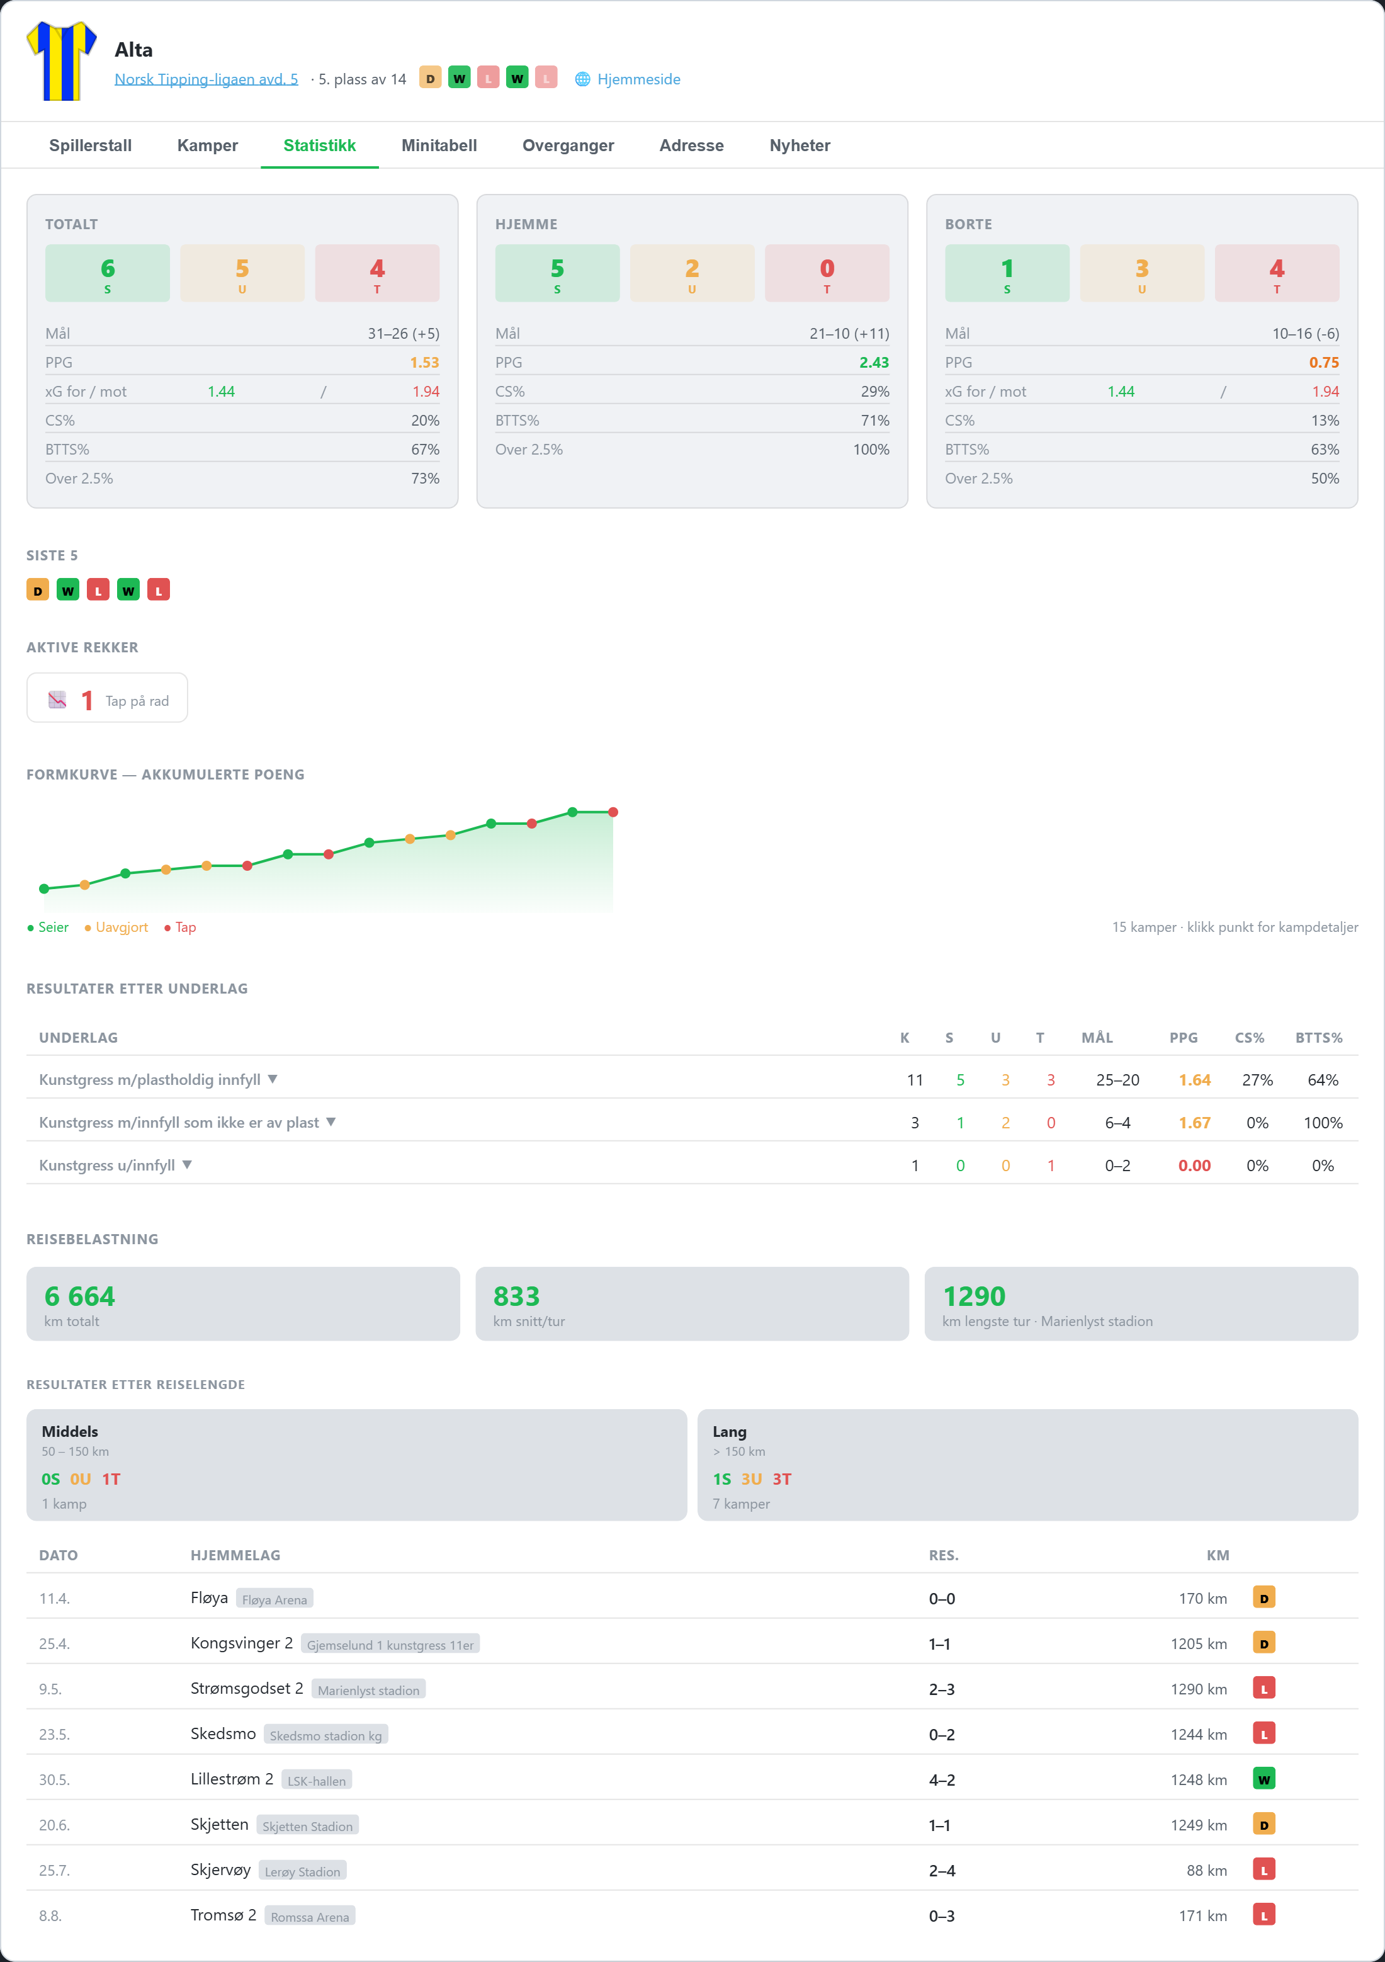Click the 6 664 km totalt card

click(x=242, y=1303)
